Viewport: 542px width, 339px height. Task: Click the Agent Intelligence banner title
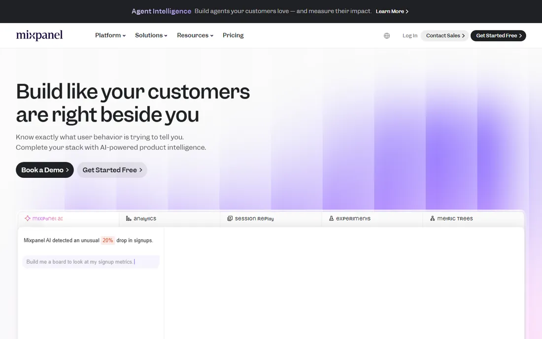click(x=161, y=11)
